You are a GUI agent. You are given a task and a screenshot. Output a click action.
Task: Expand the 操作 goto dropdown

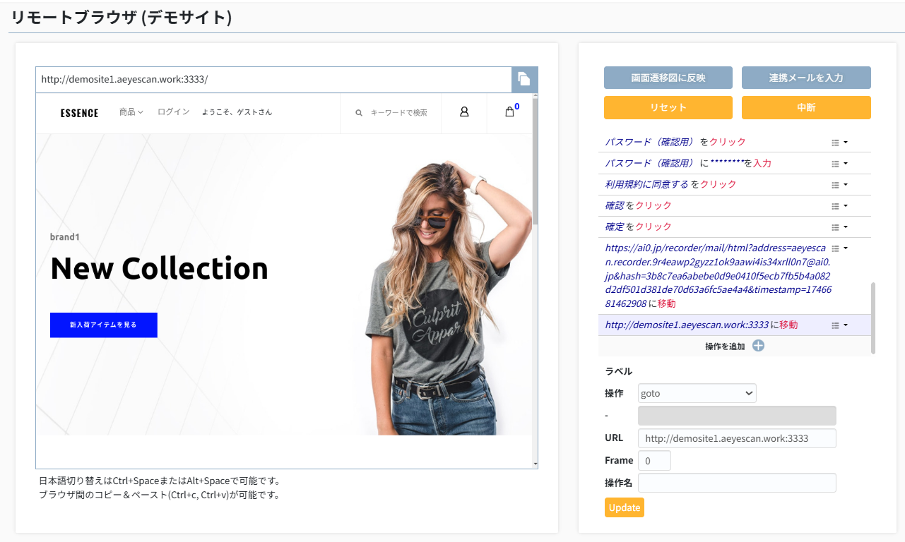[697, 393]
